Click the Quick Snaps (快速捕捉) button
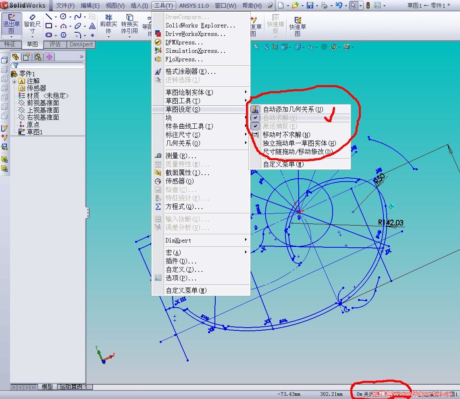The height and width of the screenshot is (399, 460). pos(275,24)
